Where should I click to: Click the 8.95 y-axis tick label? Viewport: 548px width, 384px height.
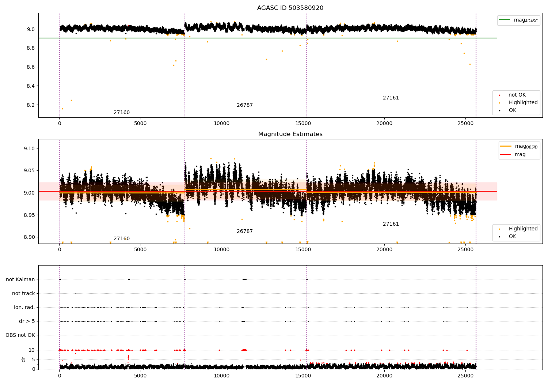point(29,215)
